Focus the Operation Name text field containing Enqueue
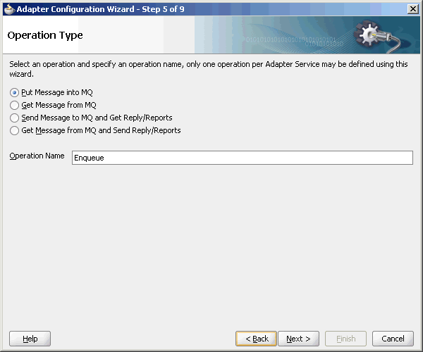 pos(243,158)
